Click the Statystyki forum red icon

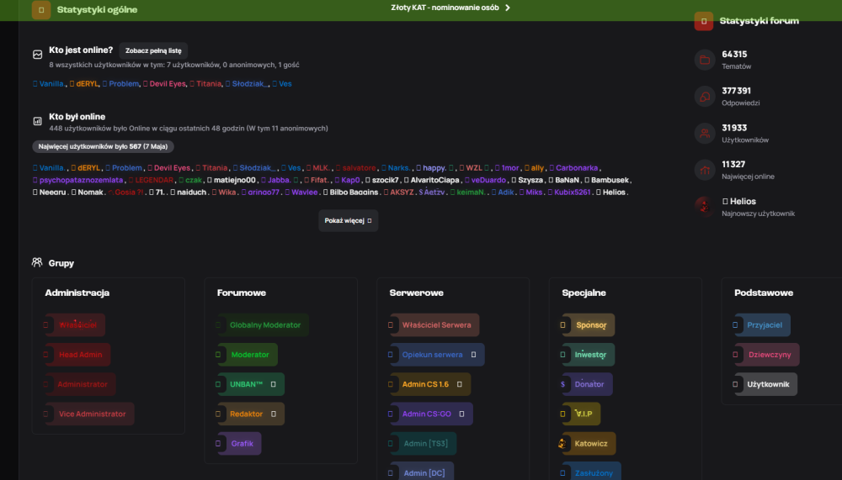(x=703, y=21)
